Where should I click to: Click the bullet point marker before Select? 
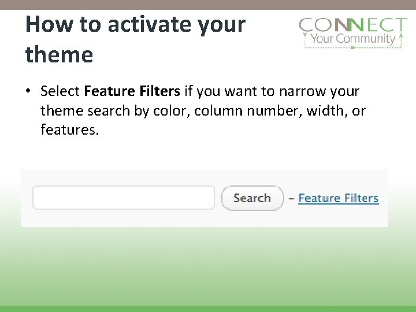click(x=28, y=91)
